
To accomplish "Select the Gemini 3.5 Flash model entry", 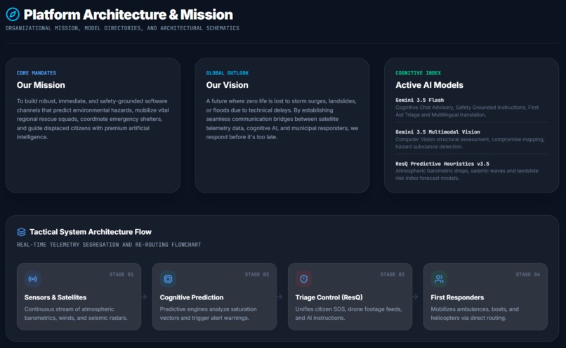I will (x=471, y=108).
